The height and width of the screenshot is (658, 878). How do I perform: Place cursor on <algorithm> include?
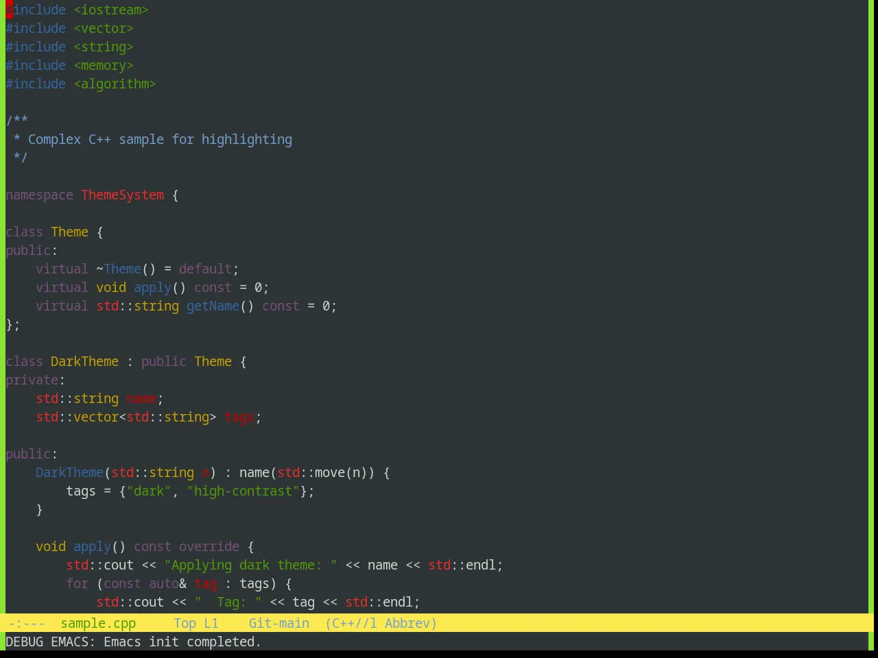click(x=115, y=84)
